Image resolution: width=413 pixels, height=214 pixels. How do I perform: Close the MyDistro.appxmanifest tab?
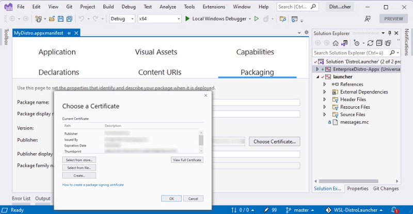76,33
